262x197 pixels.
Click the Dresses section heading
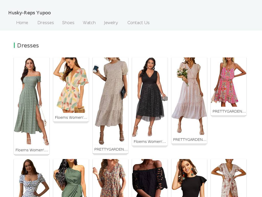click(28, 45)
